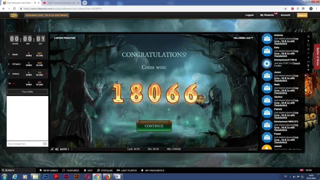Open the POPULAR games menu
Viewport: 320px width, 180px height.
click(105, 170)
